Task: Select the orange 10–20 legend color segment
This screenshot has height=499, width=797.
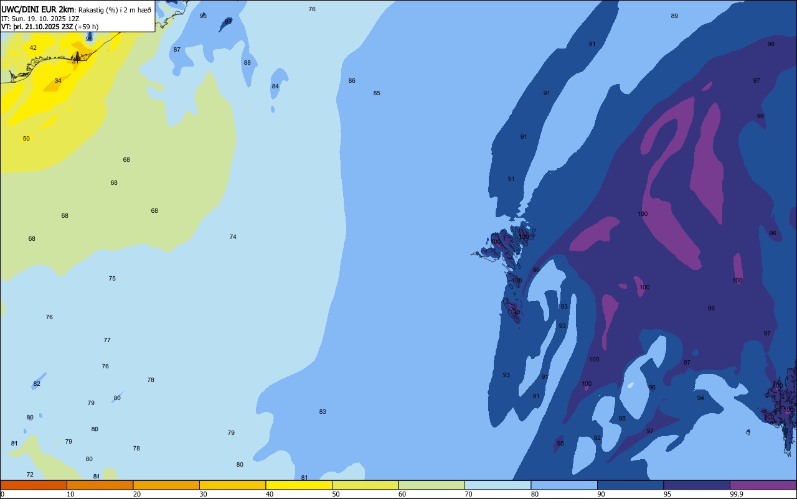Action: pyautogui.click(x=100, y=485)
